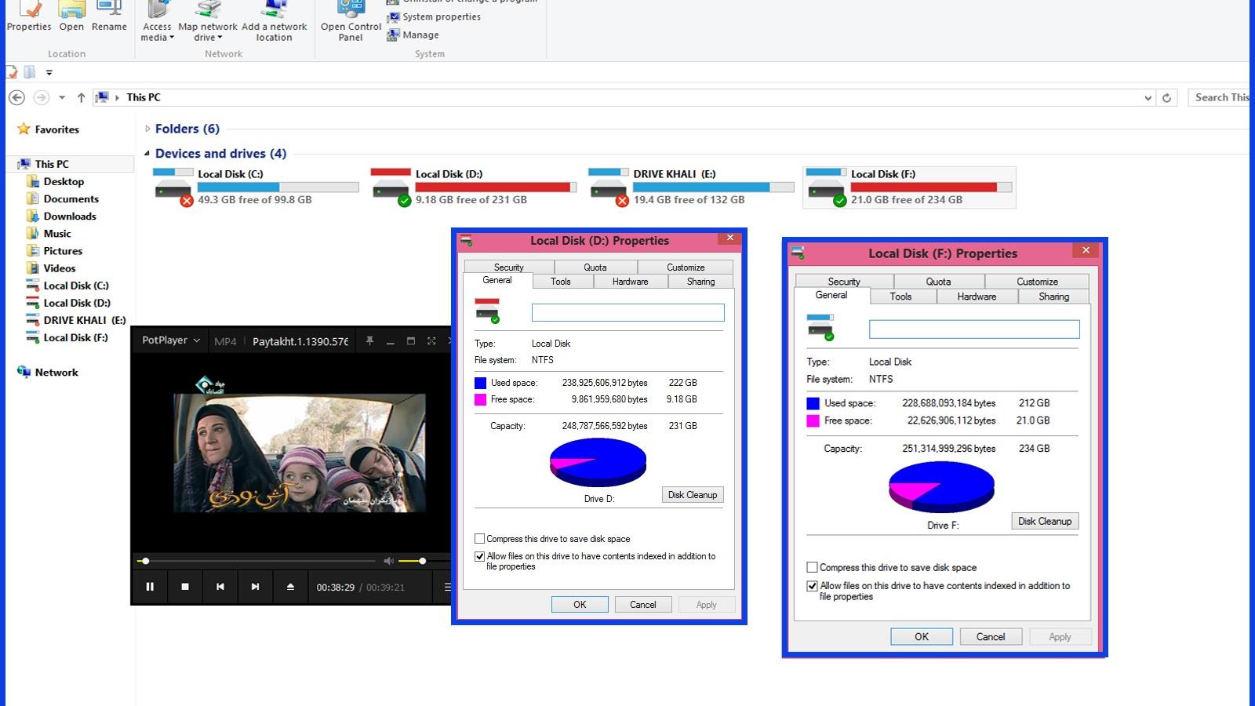Switch to Hardware tab in D: Properties
The width and height of the screenshot is (1255, 706).
tap(630, 281)
